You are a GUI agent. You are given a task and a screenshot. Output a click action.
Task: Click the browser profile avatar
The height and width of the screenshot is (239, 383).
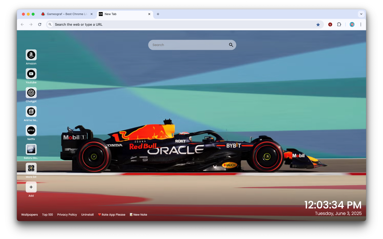pyautogui.click(x=352, y=24)
